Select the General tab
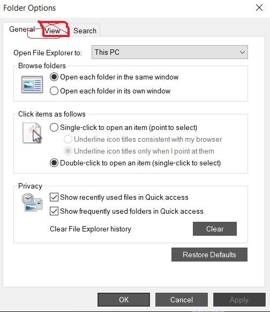 [22, 29]
